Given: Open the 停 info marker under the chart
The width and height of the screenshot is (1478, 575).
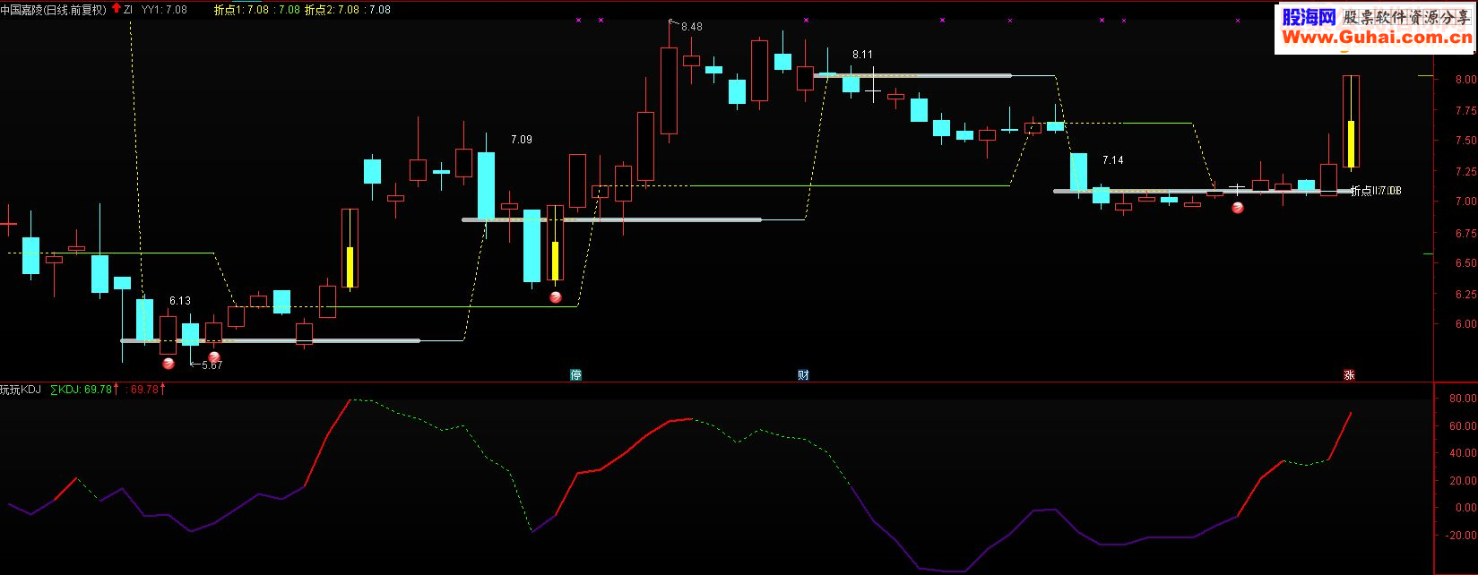Looking at the screenshot, I should pyautogui.click(x=576, y=374).
